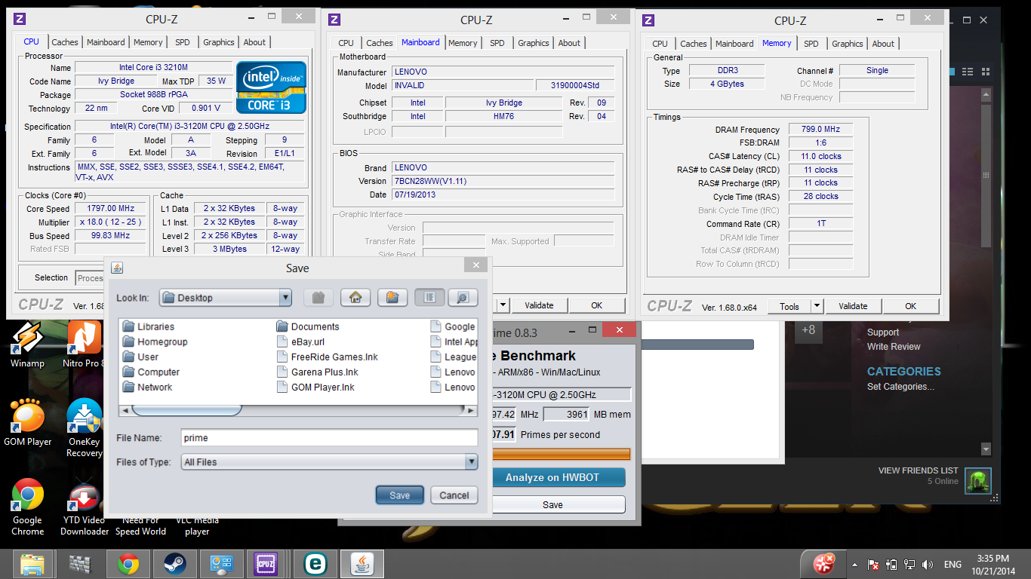Select GOM Player.lnk in the list

point(315,387)
